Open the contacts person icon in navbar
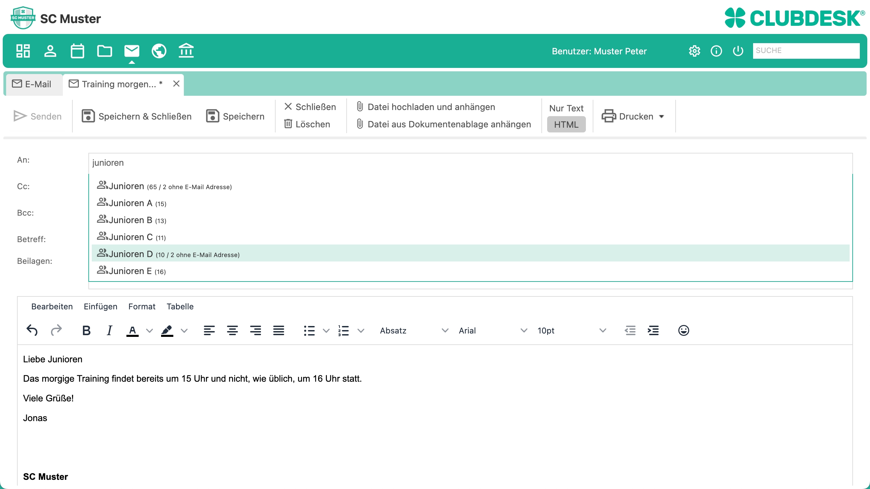 pyautogui.click(x=50, y=51)
